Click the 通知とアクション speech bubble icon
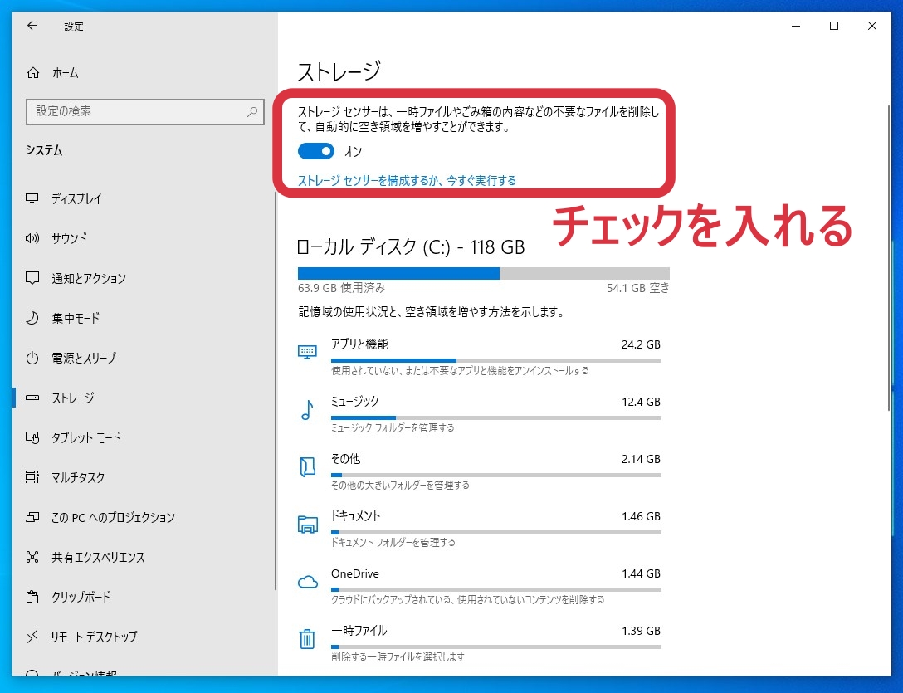Screen dimensions: 903x693 (x=32, y=278)
